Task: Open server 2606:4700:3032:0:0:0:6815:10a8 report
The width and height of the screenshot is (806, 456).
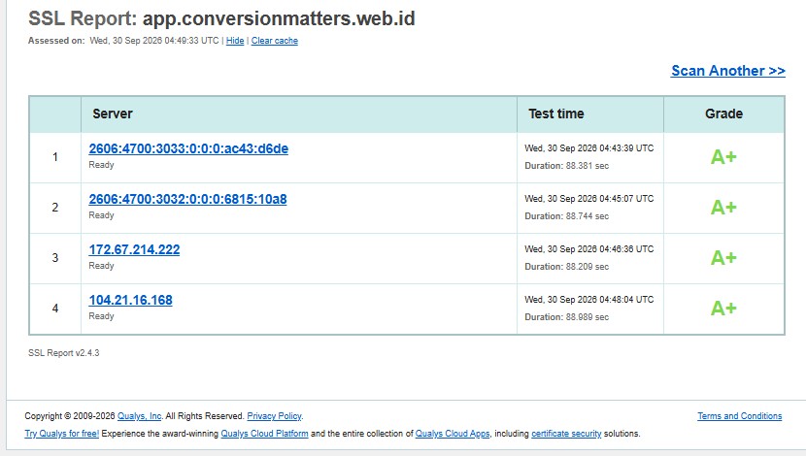Action: point(187,199)
